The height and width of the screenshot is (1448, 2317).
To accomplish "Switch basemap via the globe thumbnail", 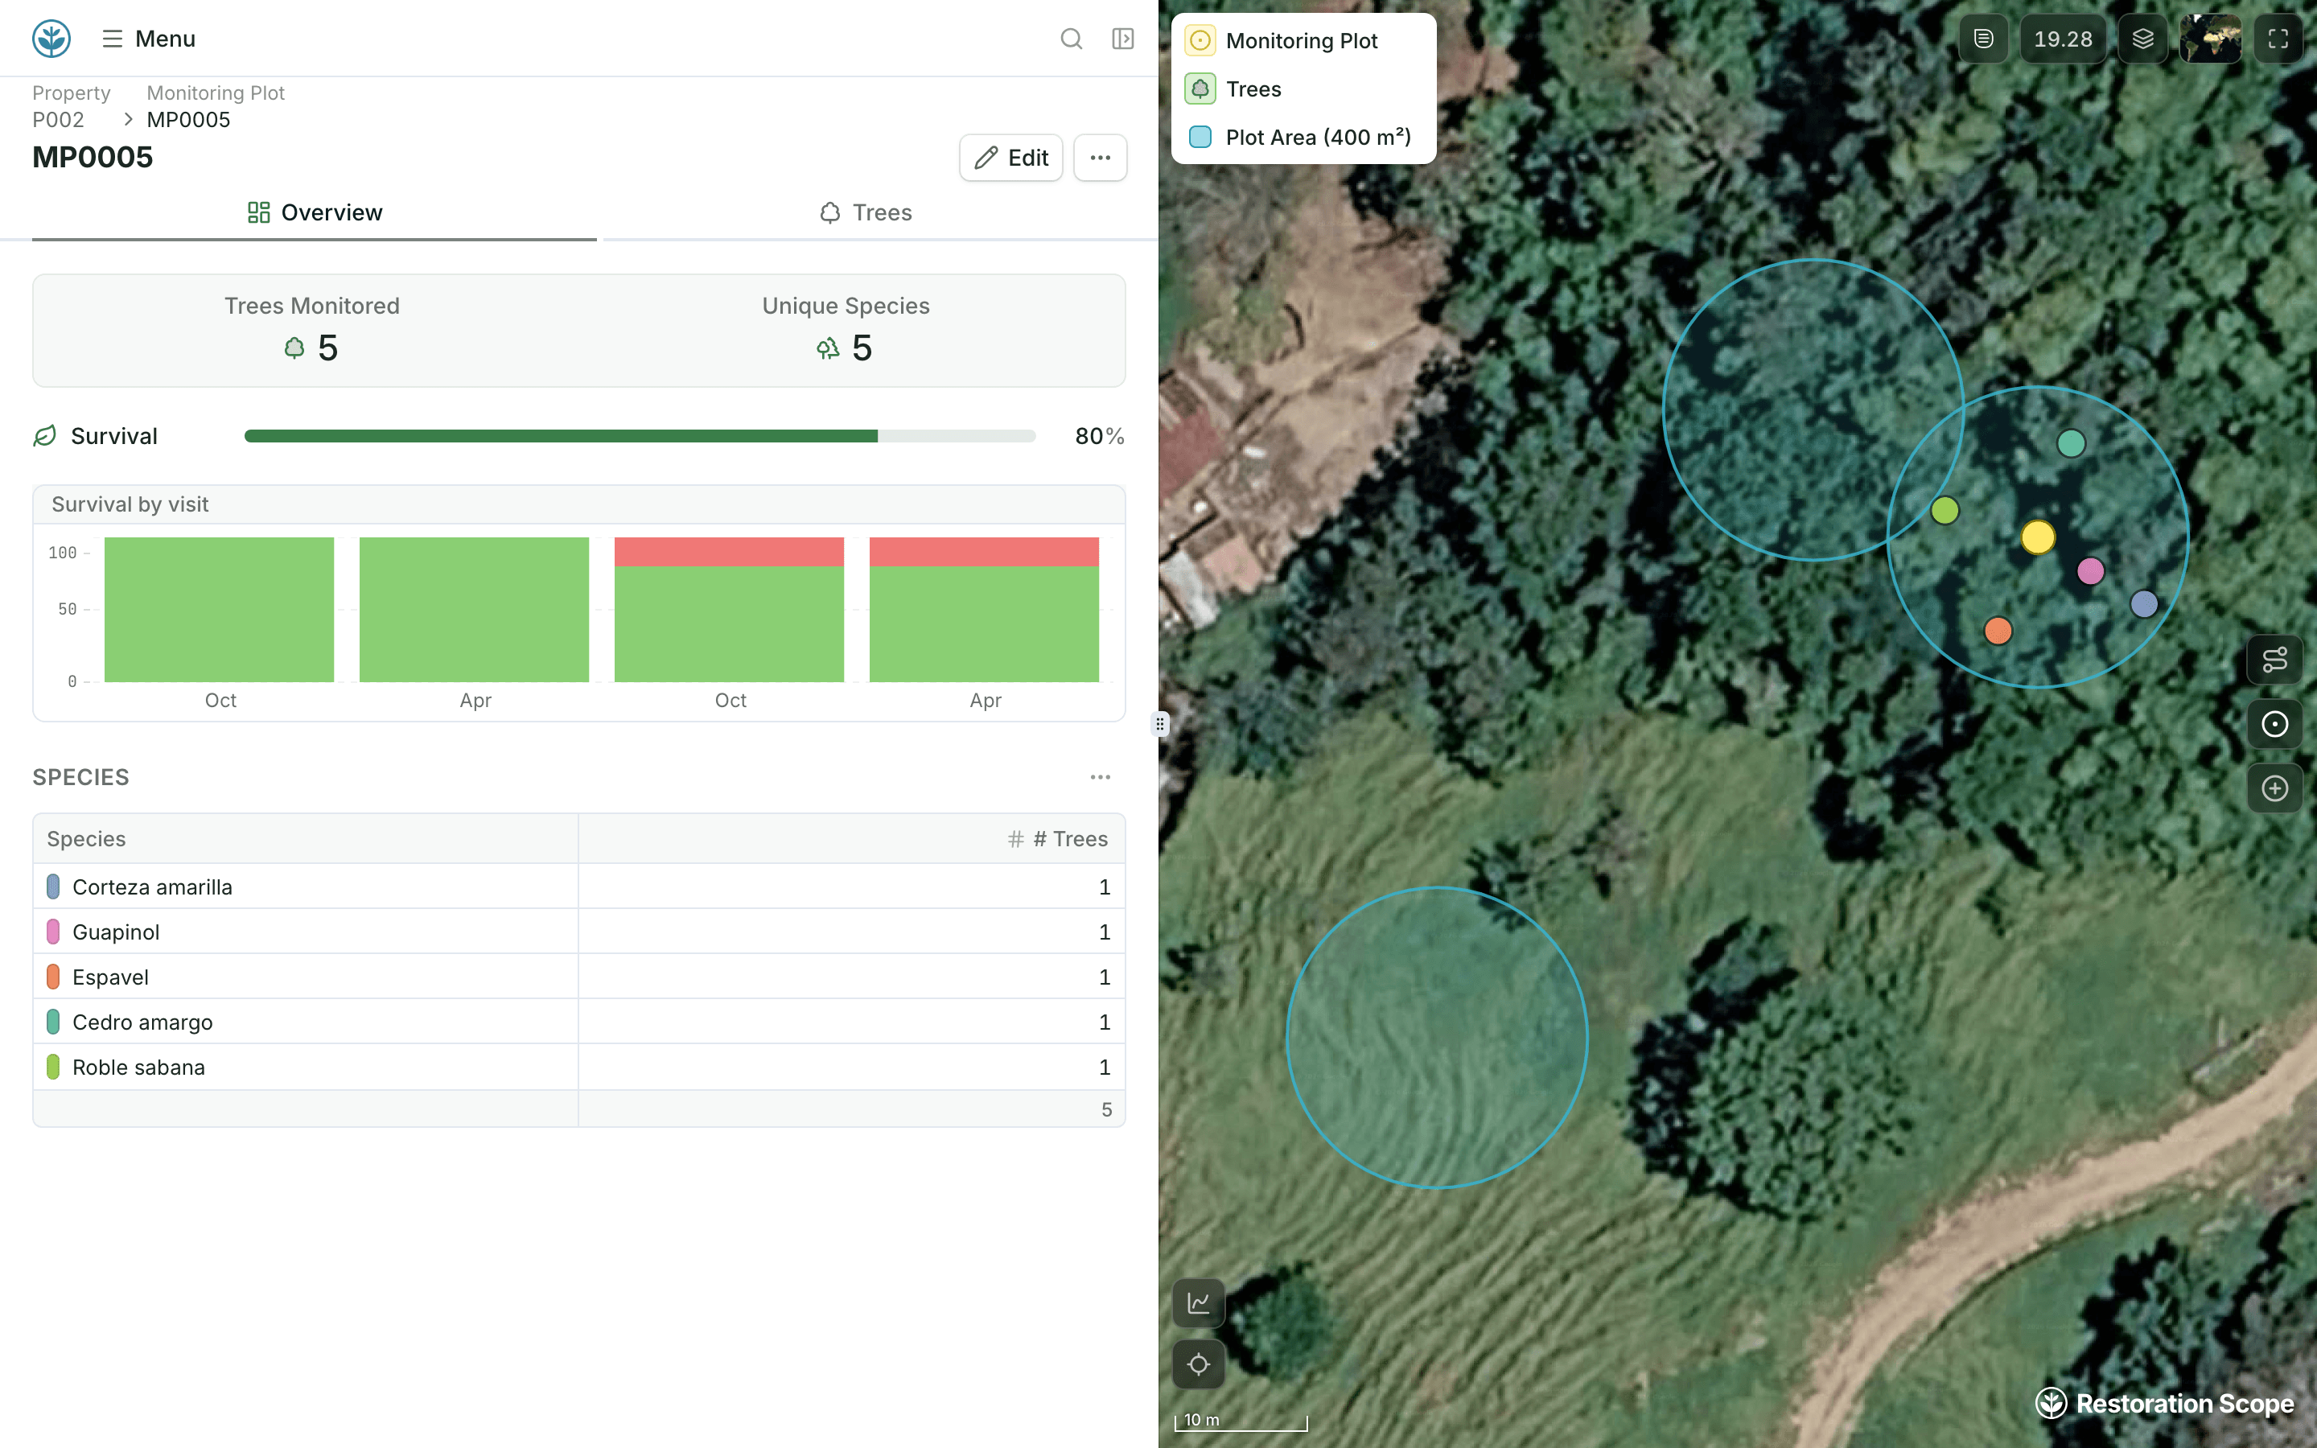I will point(2211,39).
